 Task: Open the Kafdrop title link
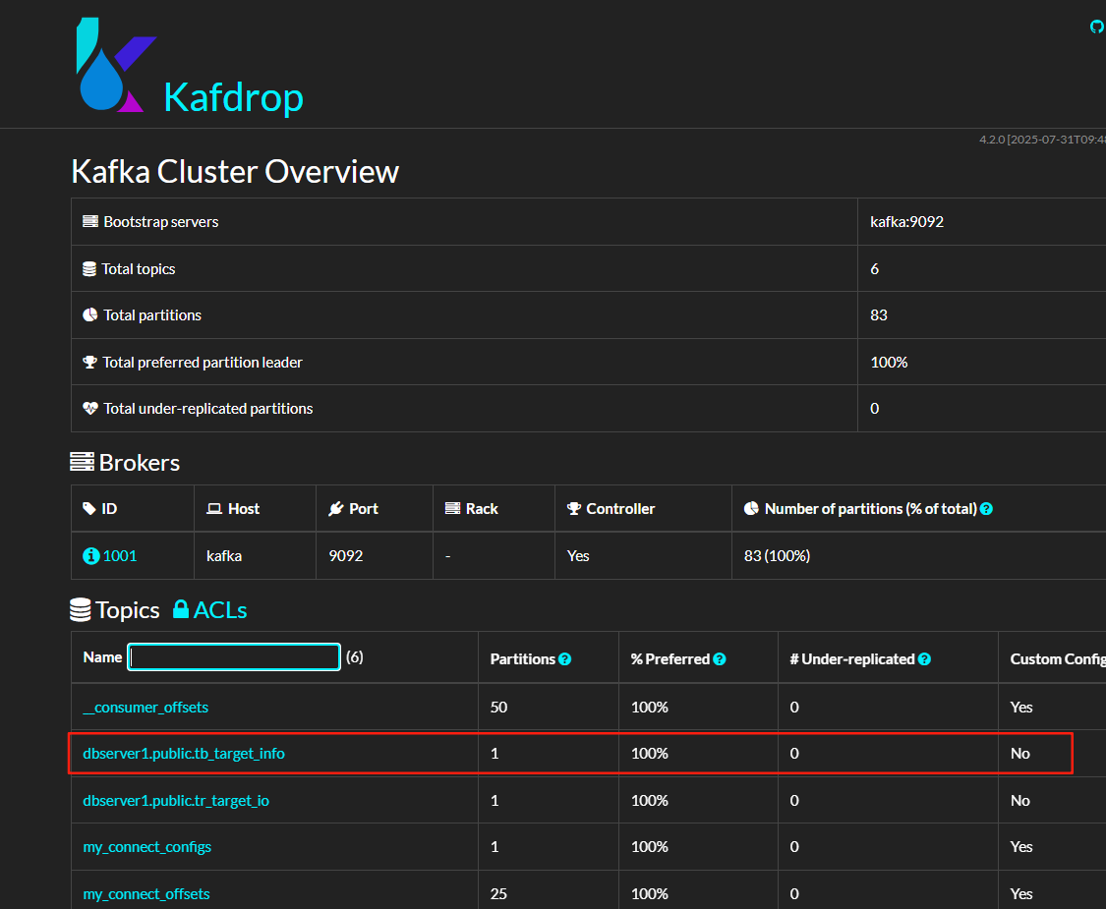tap(233, 97)
